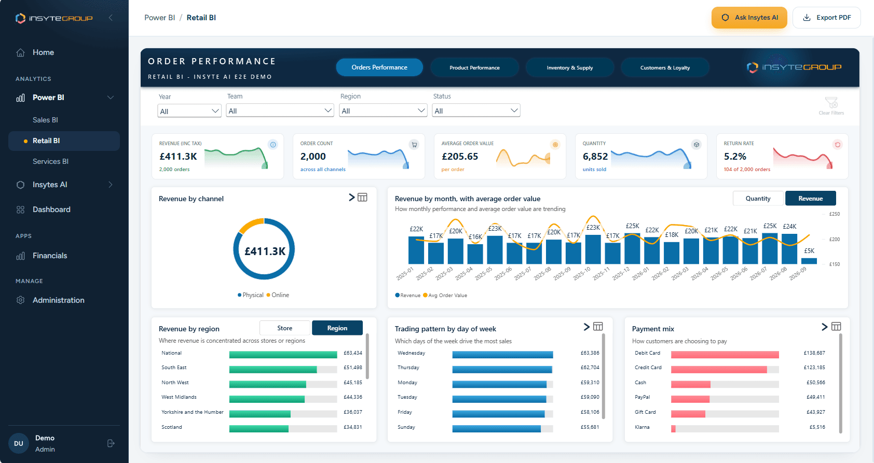This screenshot has height=463, width=874.
Task: Click the Export PDF button
Action: pos(827,18)
